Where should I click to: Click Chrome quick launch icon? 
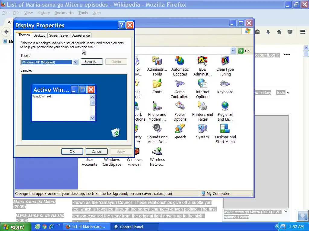(45, 227)
